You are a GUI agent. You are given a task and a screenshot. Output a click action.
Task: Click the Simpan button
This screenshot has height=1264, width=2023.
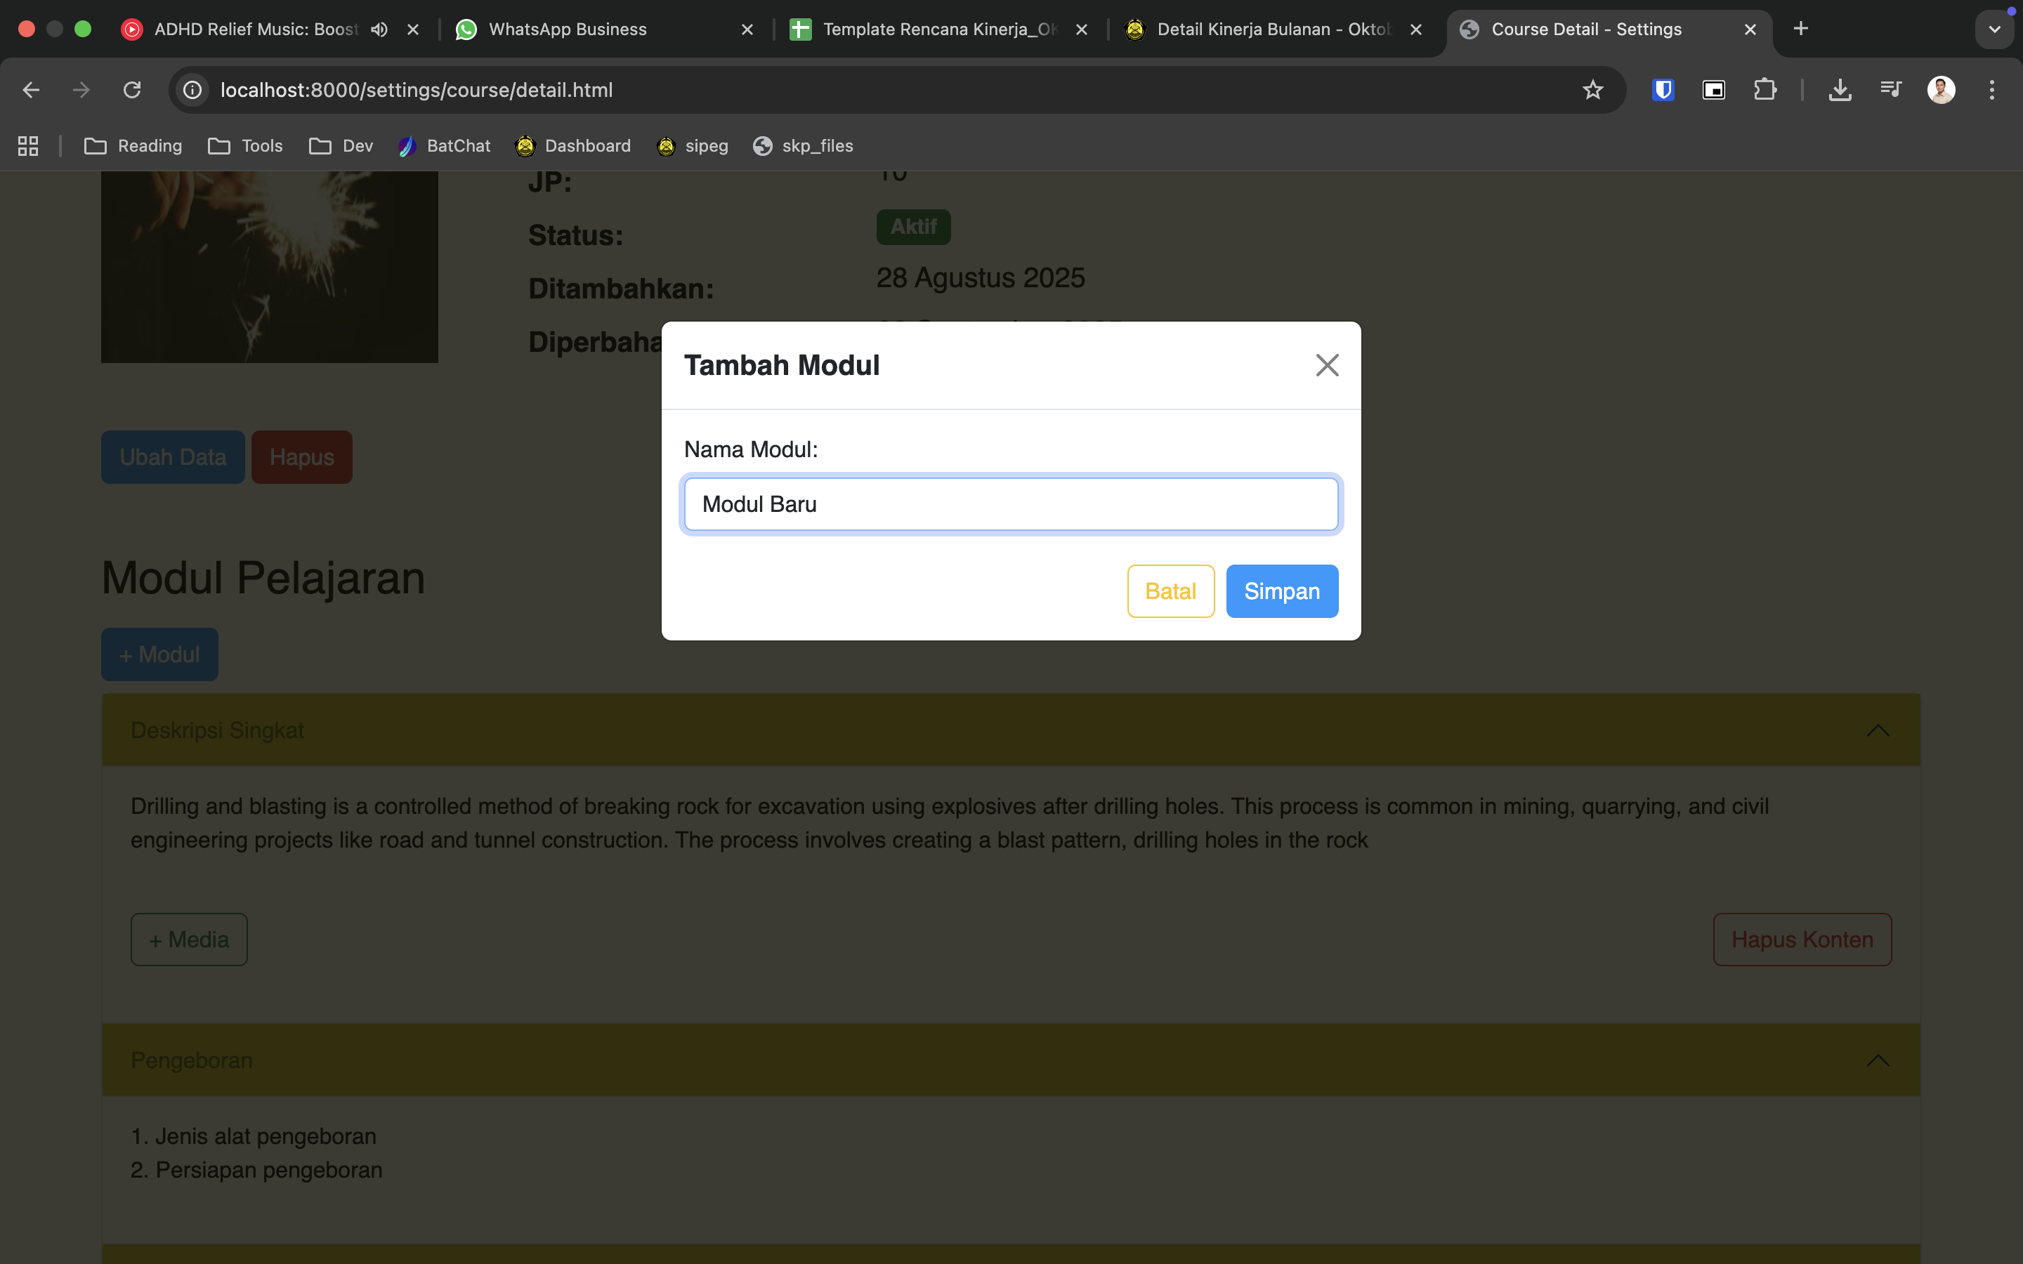click(1281, 591)
